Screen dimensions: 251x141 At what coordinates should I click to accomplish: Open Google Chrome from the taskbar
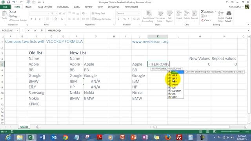[x=65, y=137]
